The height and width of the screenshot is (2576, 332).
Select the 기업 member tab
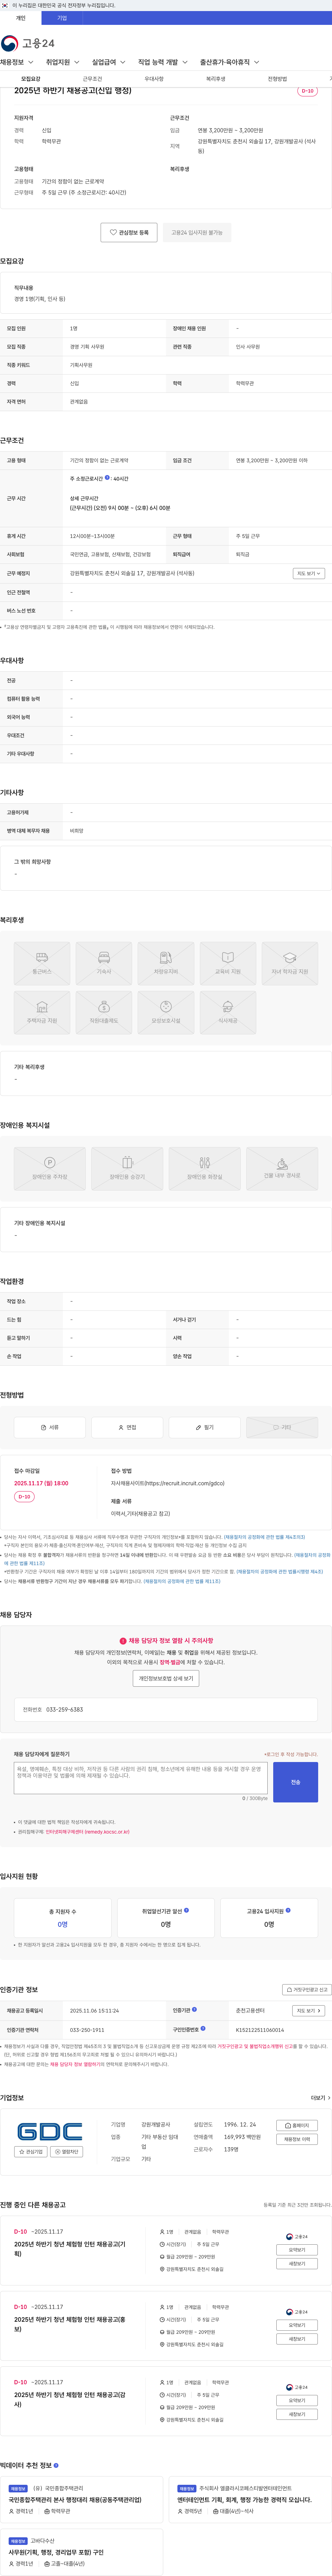coord(62,18)
